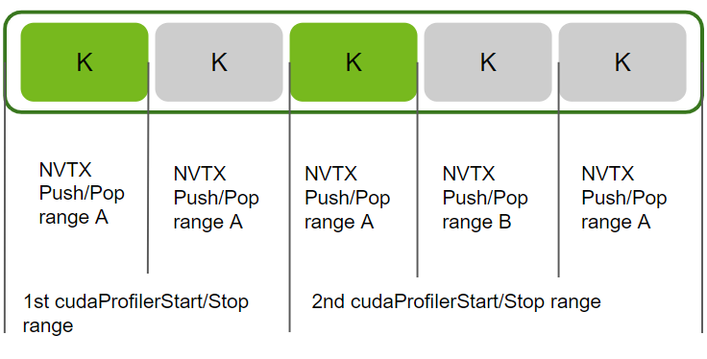The width and height of the screenshot is (707, 359).
Task: Select the second gray K kernel block
Action: coord(219,62)
